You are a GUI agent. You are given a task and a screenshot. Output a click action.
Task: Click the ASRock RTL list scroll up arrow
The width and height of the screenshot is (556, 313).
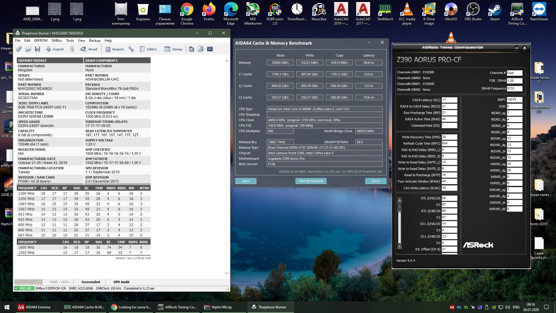[x=400, y=200]
